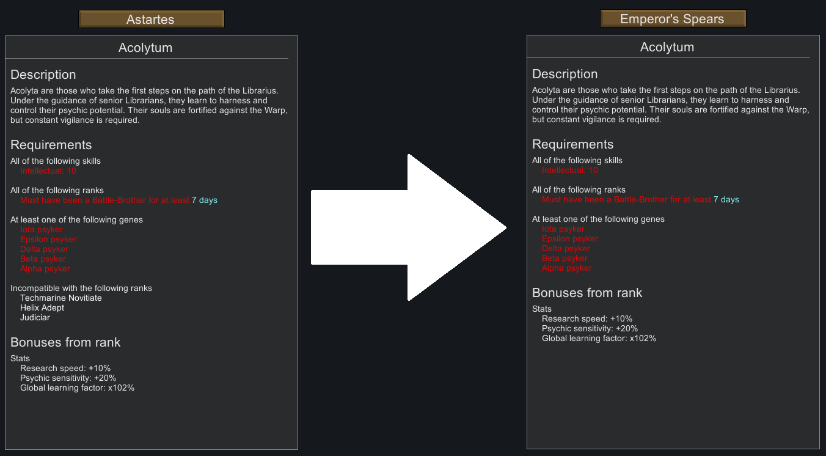Click Techmarine Novitiate incompatible rank
The width and height of the screenshot is (826, 456).
pos(61,298)
